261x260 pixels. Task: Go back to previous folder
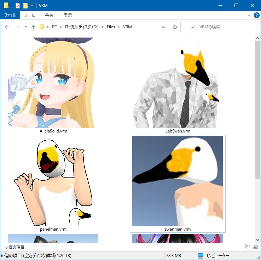tap(7, 27)
